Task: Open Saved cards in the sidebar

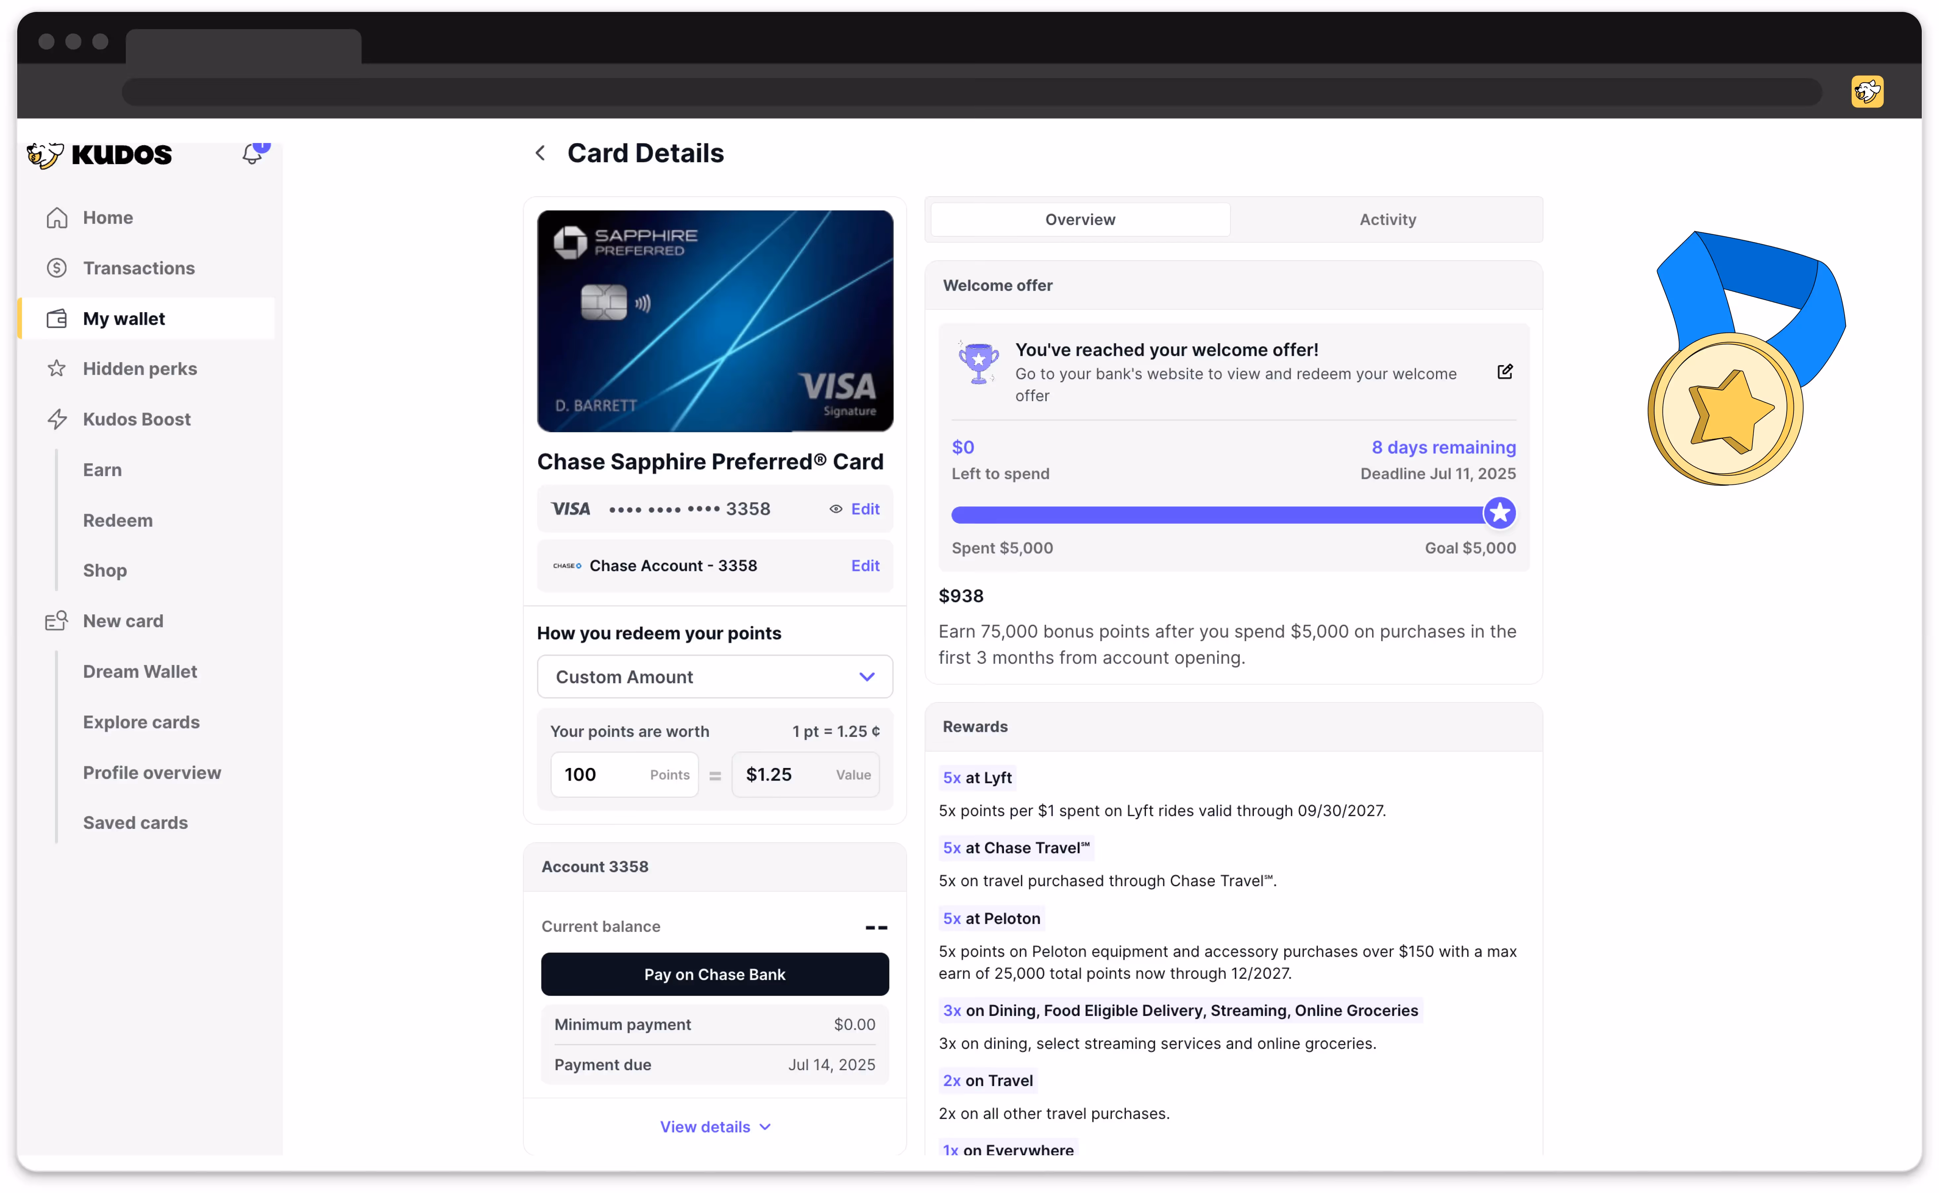Action: tap(135, 823)
